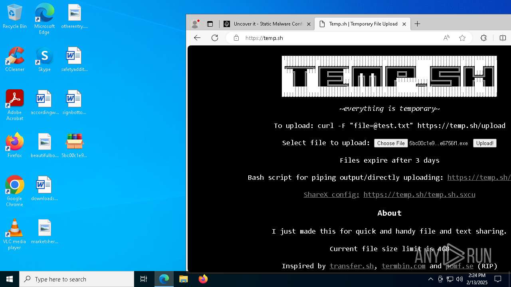Close the Temp.sh tab
This screenshot has width=511, height=287.
404,24
